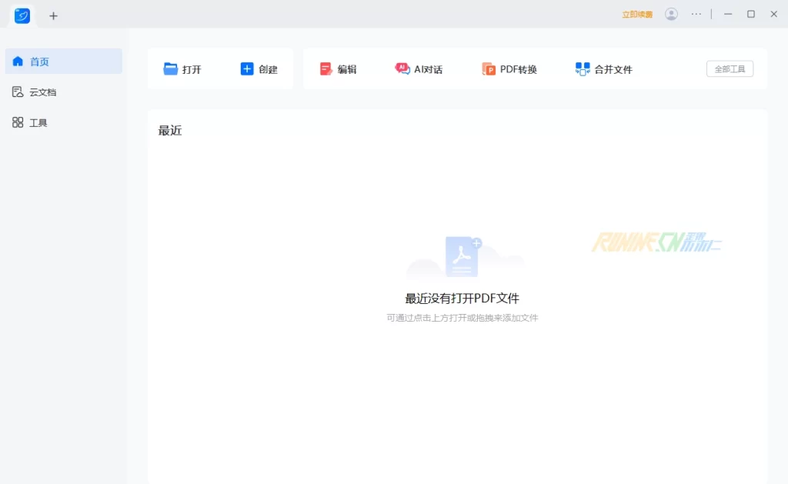Click the blue bird app logo tab
Screen dimensions: 788x484
point(22,15)
